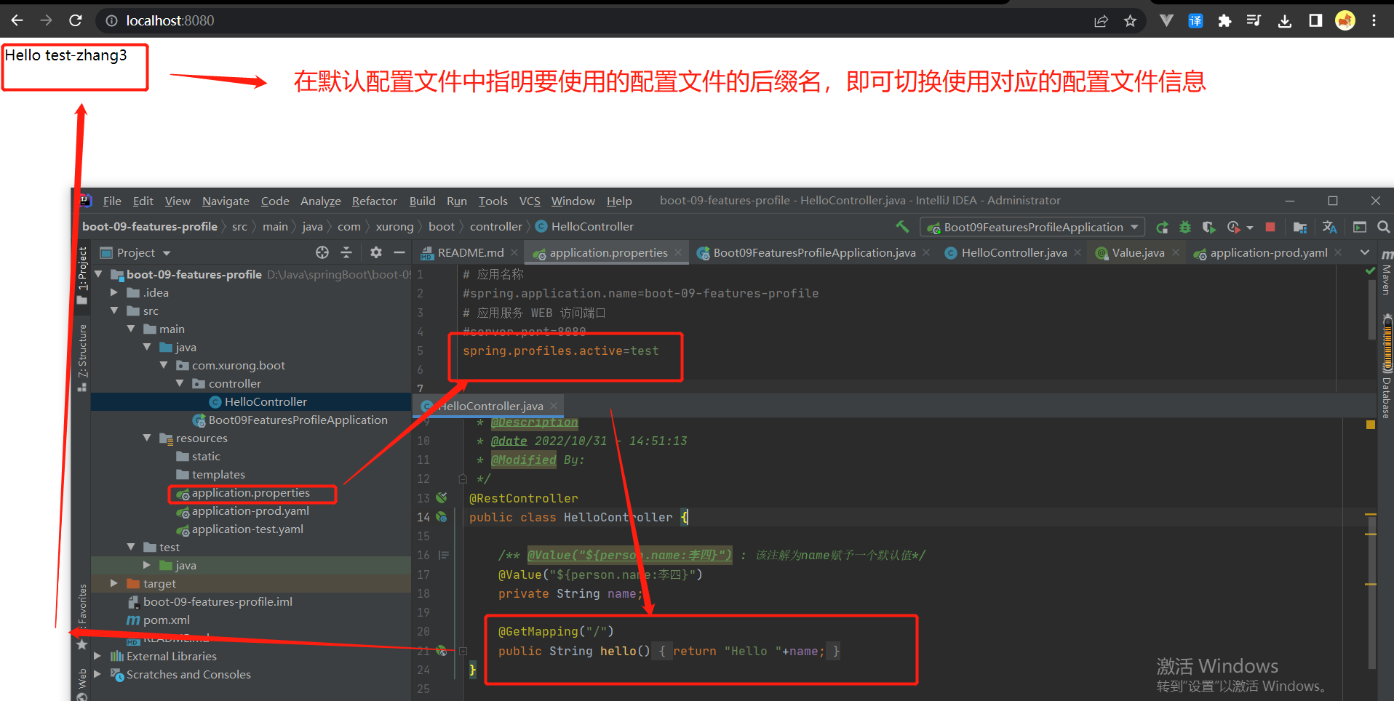Expand the target folder
1394x701 pixels.
(114, 583)
